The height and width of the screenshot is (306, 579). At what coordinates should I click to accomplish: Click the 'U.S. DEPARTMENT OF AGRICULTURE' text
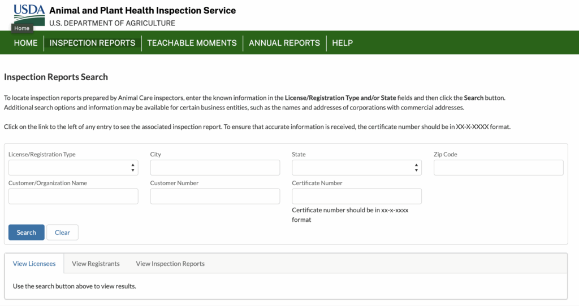click(113, 23)
